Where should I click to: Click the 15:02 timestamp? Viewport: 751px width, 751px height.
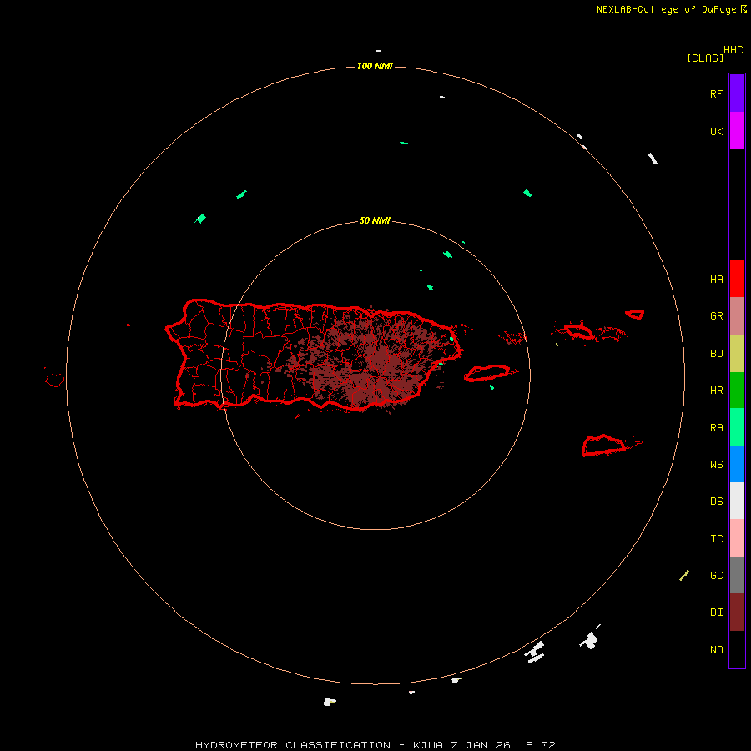(538, 745)
